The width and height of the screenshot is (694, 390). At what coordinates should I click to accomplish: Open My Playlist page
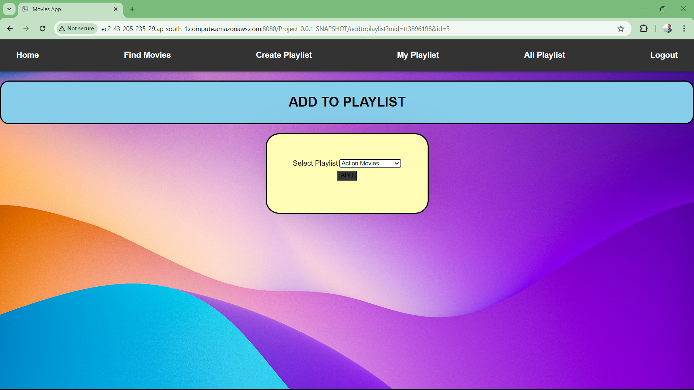tap(418, 55)
